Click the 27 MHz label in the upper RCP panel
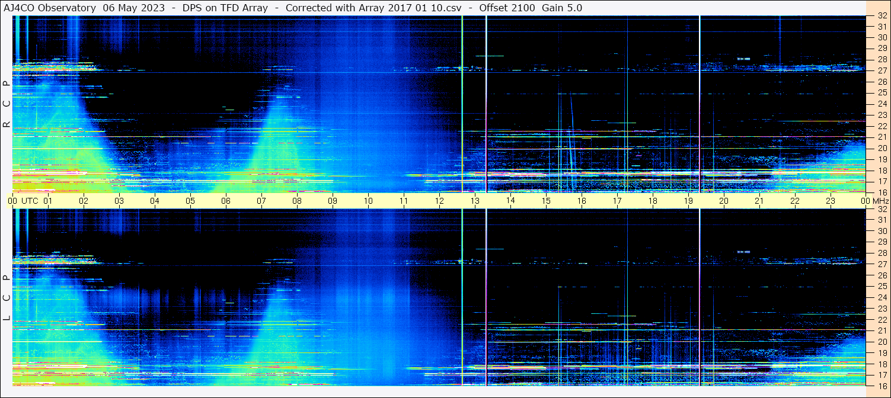 pos(882,70)
